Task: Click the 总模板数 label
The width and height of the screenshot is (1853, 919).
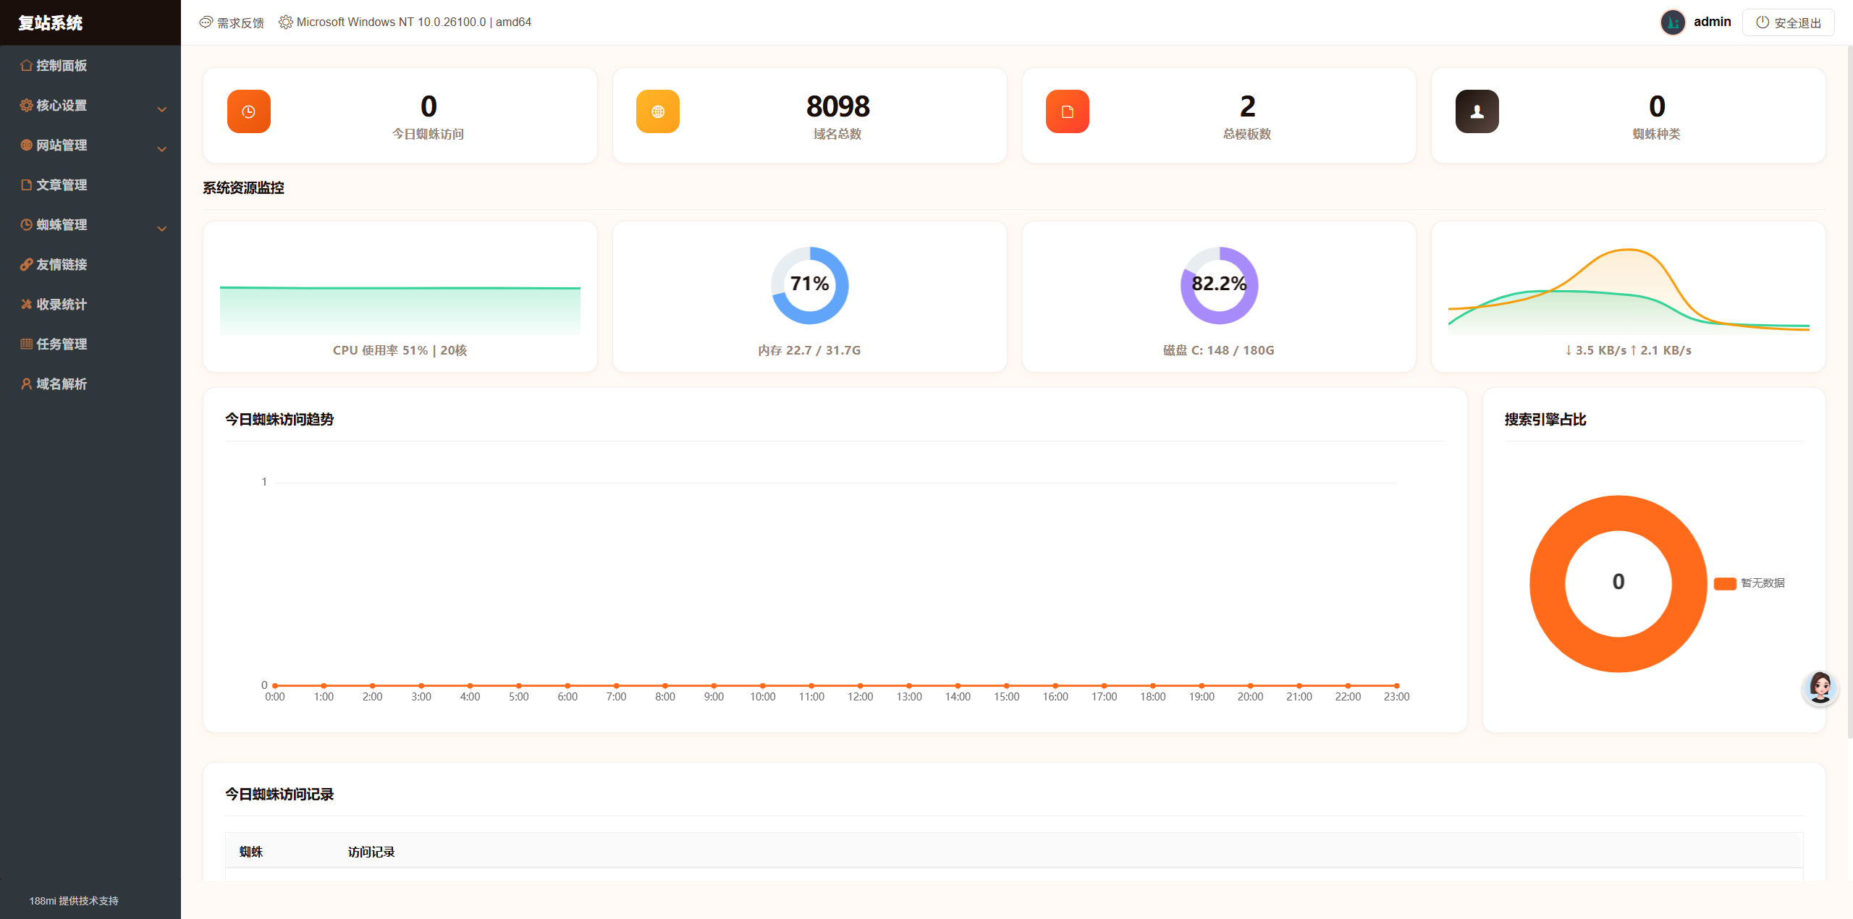Action: pyautogui.click(x=1247, y=134)
